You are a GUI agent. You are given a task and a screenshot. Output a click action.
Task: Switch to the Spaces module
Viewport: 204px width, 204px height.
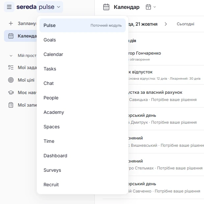click(x=83, y=127)
